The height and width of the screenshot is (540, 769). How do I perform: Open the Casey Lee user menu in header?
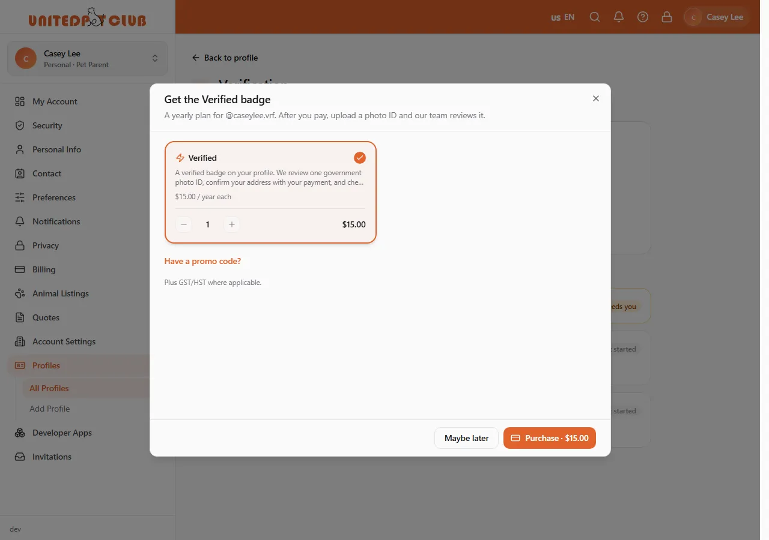point(717,17)
